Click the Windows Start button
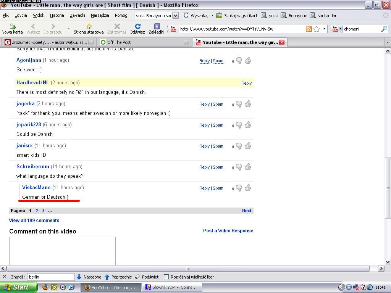 pyautogui.click(x=18, y=287)
